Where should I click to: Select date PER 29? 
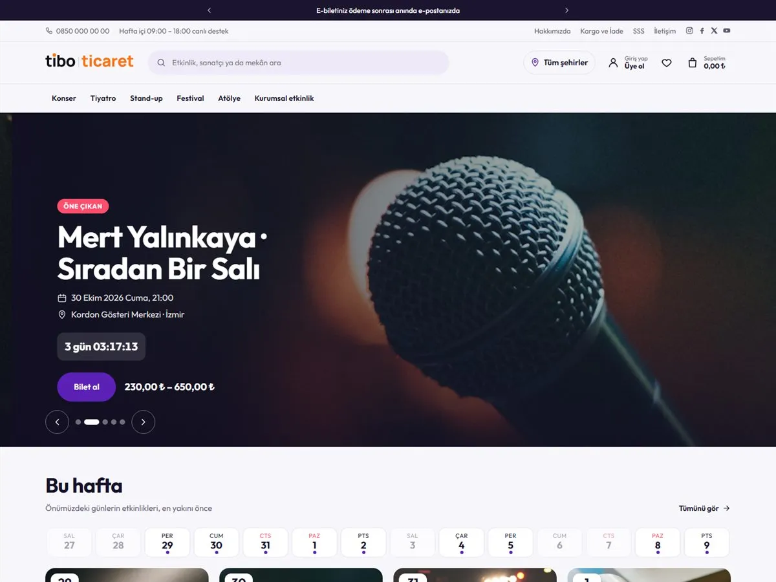point(167,543)
